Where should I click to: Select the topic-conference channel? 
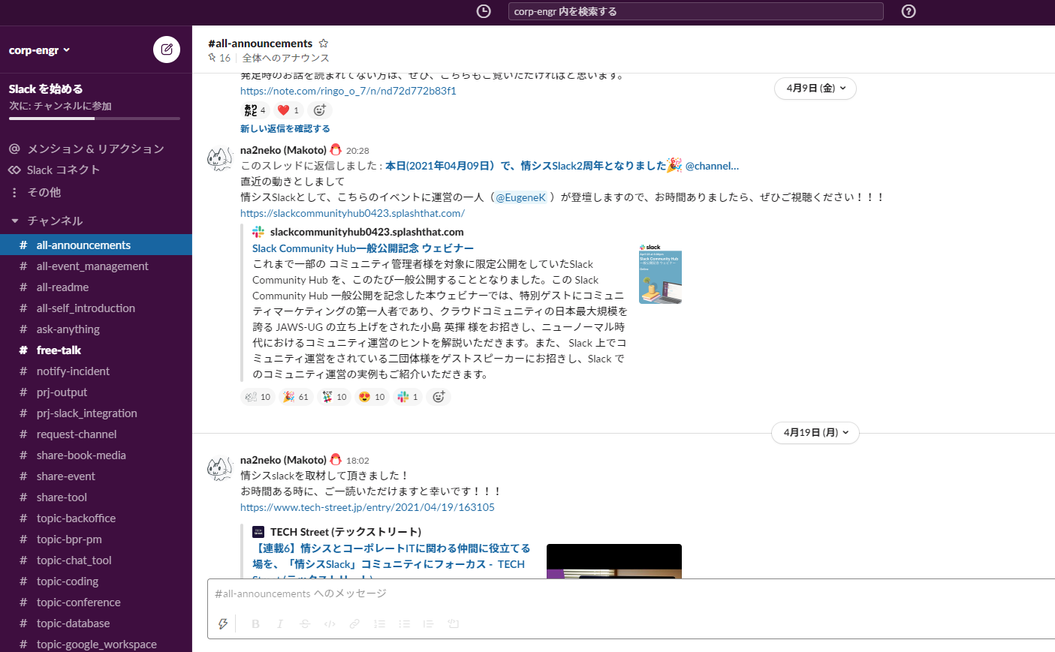pyautogui.click(x=96, y=602)
